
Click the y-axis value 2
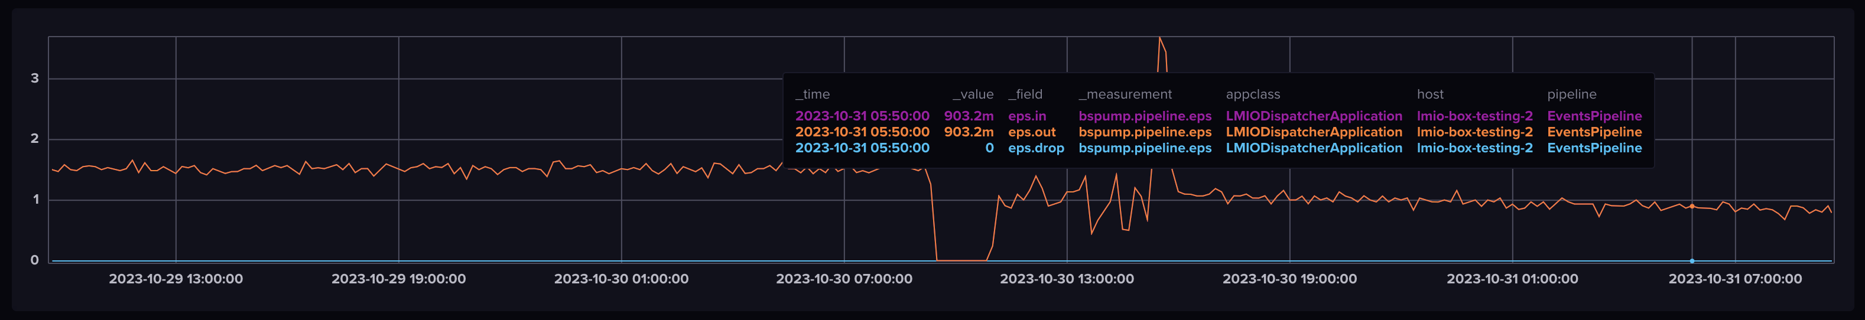click(35, 138)
